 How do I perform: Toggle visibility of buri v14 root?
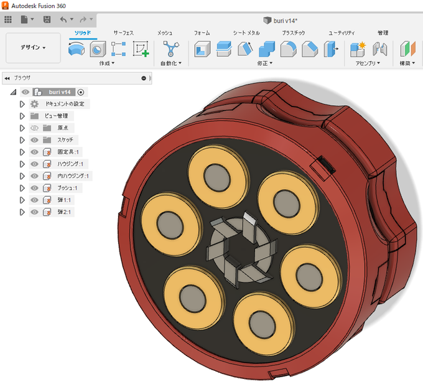coord(26,92)
